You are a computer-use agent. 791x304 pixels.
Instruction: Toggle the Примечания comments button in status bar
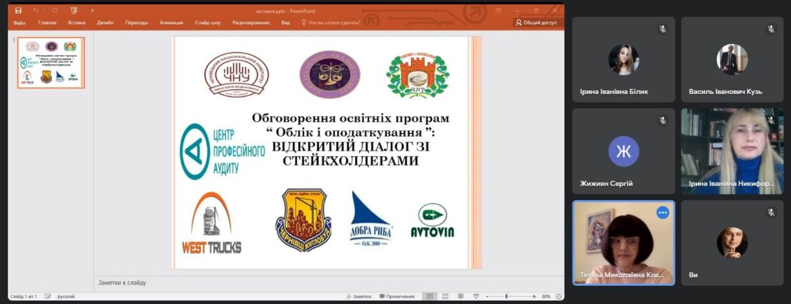pyautogui.click(x=397, y=297)
